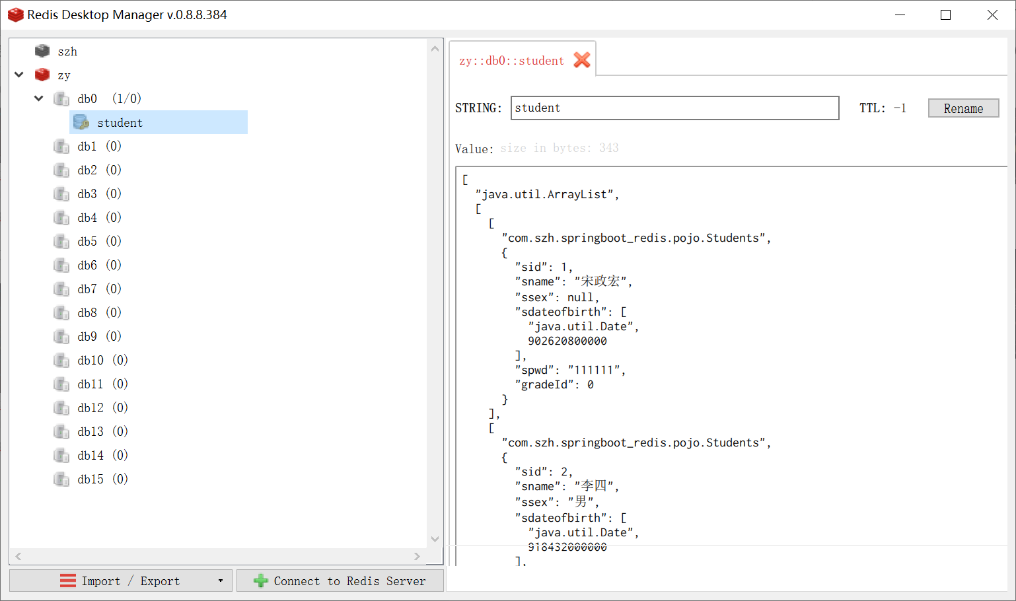Click the db7 database icon
Viewport: 1016px width, 601px height.
pos(61,289)
